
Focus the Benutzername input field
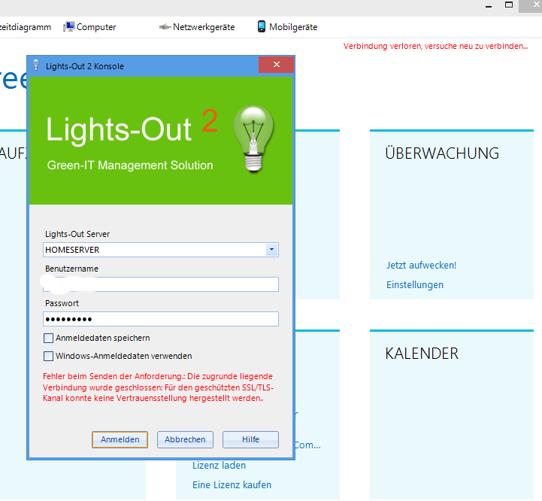tap(161, 284)
